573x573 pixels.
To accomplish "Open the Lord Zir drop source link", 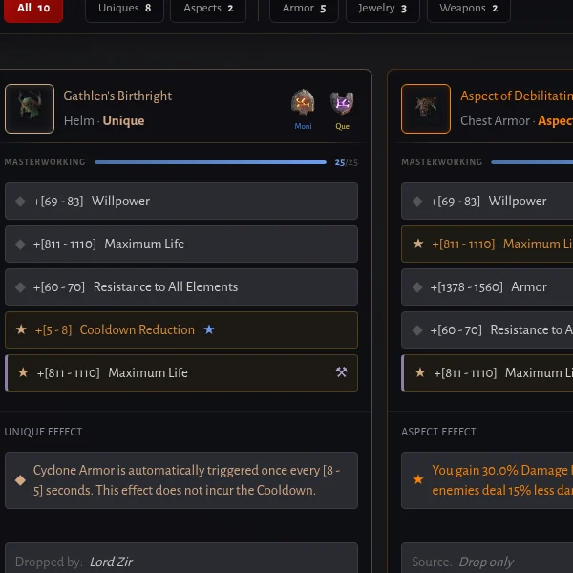I will point(111,562).
